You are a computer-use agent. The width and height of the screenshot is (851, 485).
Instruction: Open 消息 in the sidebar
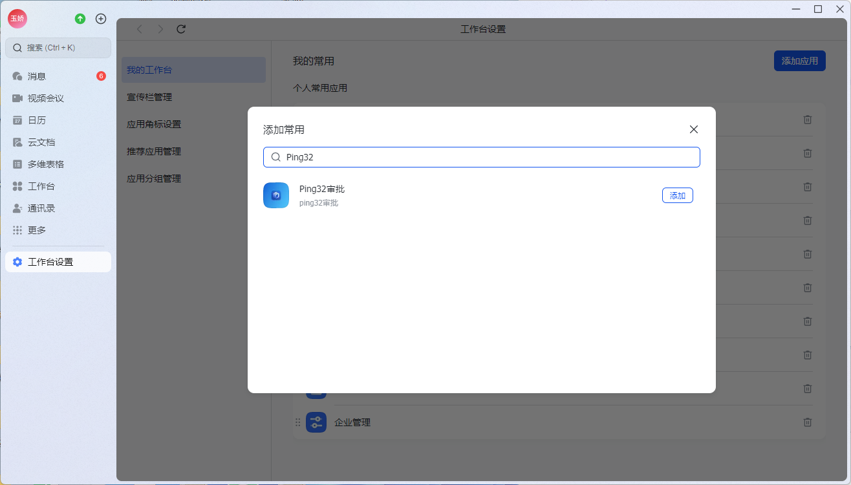(58, 76)
